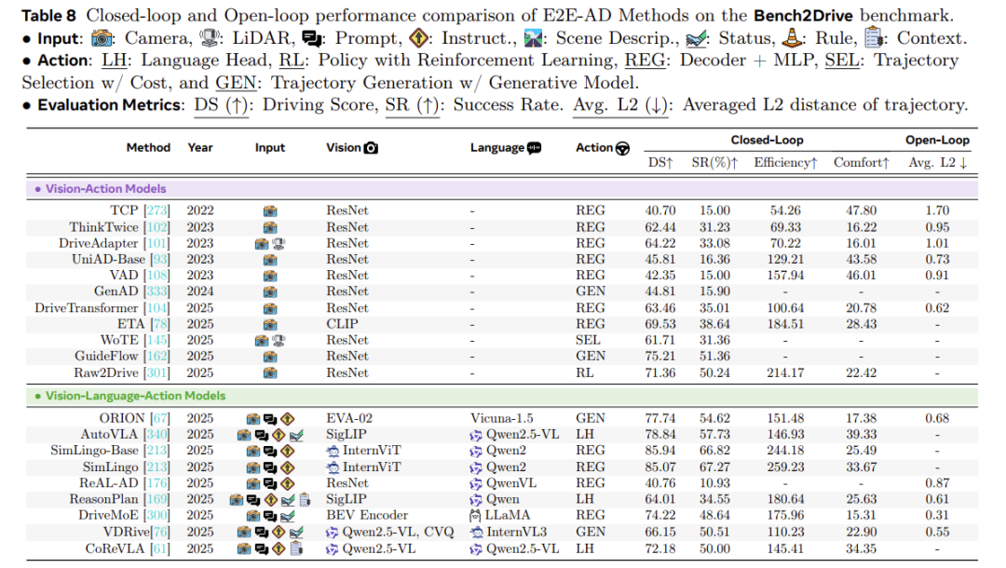
Task: Click the Qwen logo in AutoVLA Language cell
Action: click(x=477, y=436)
